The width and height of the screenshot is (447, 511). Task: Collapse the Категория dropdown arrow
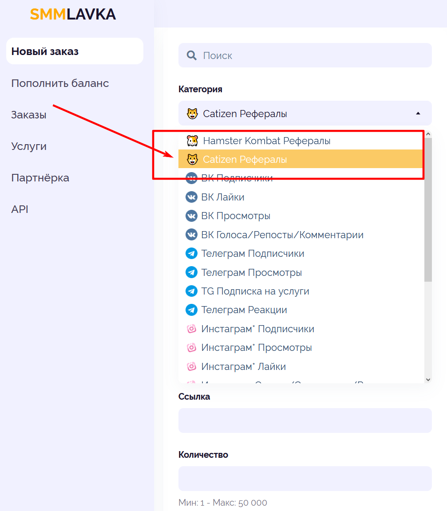(x=418, y=114)
